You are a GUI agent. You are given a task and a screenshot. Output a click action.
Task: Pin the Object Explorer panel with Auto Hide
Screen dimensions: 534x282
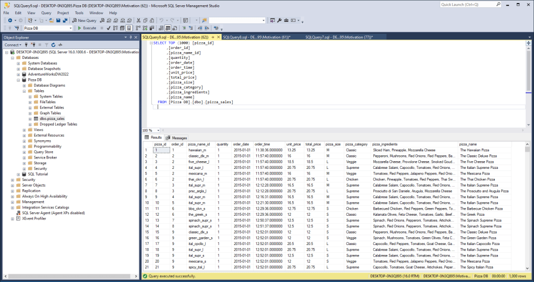point(130,38)
